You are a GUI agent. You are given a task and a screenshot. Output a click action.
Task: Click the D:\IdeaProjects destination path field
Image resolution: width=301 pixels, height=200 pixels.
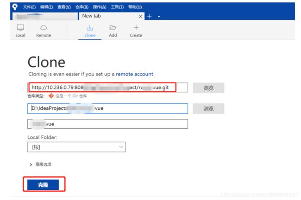108,108
